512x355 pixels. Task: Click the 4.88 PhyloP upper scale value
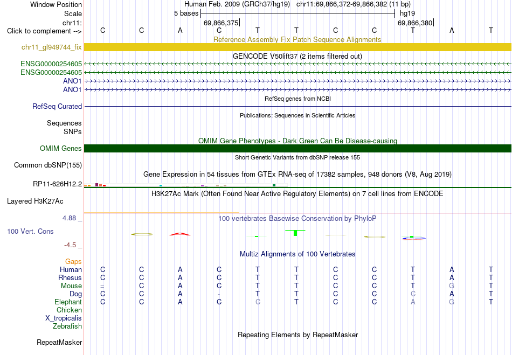tap(69, 218)
